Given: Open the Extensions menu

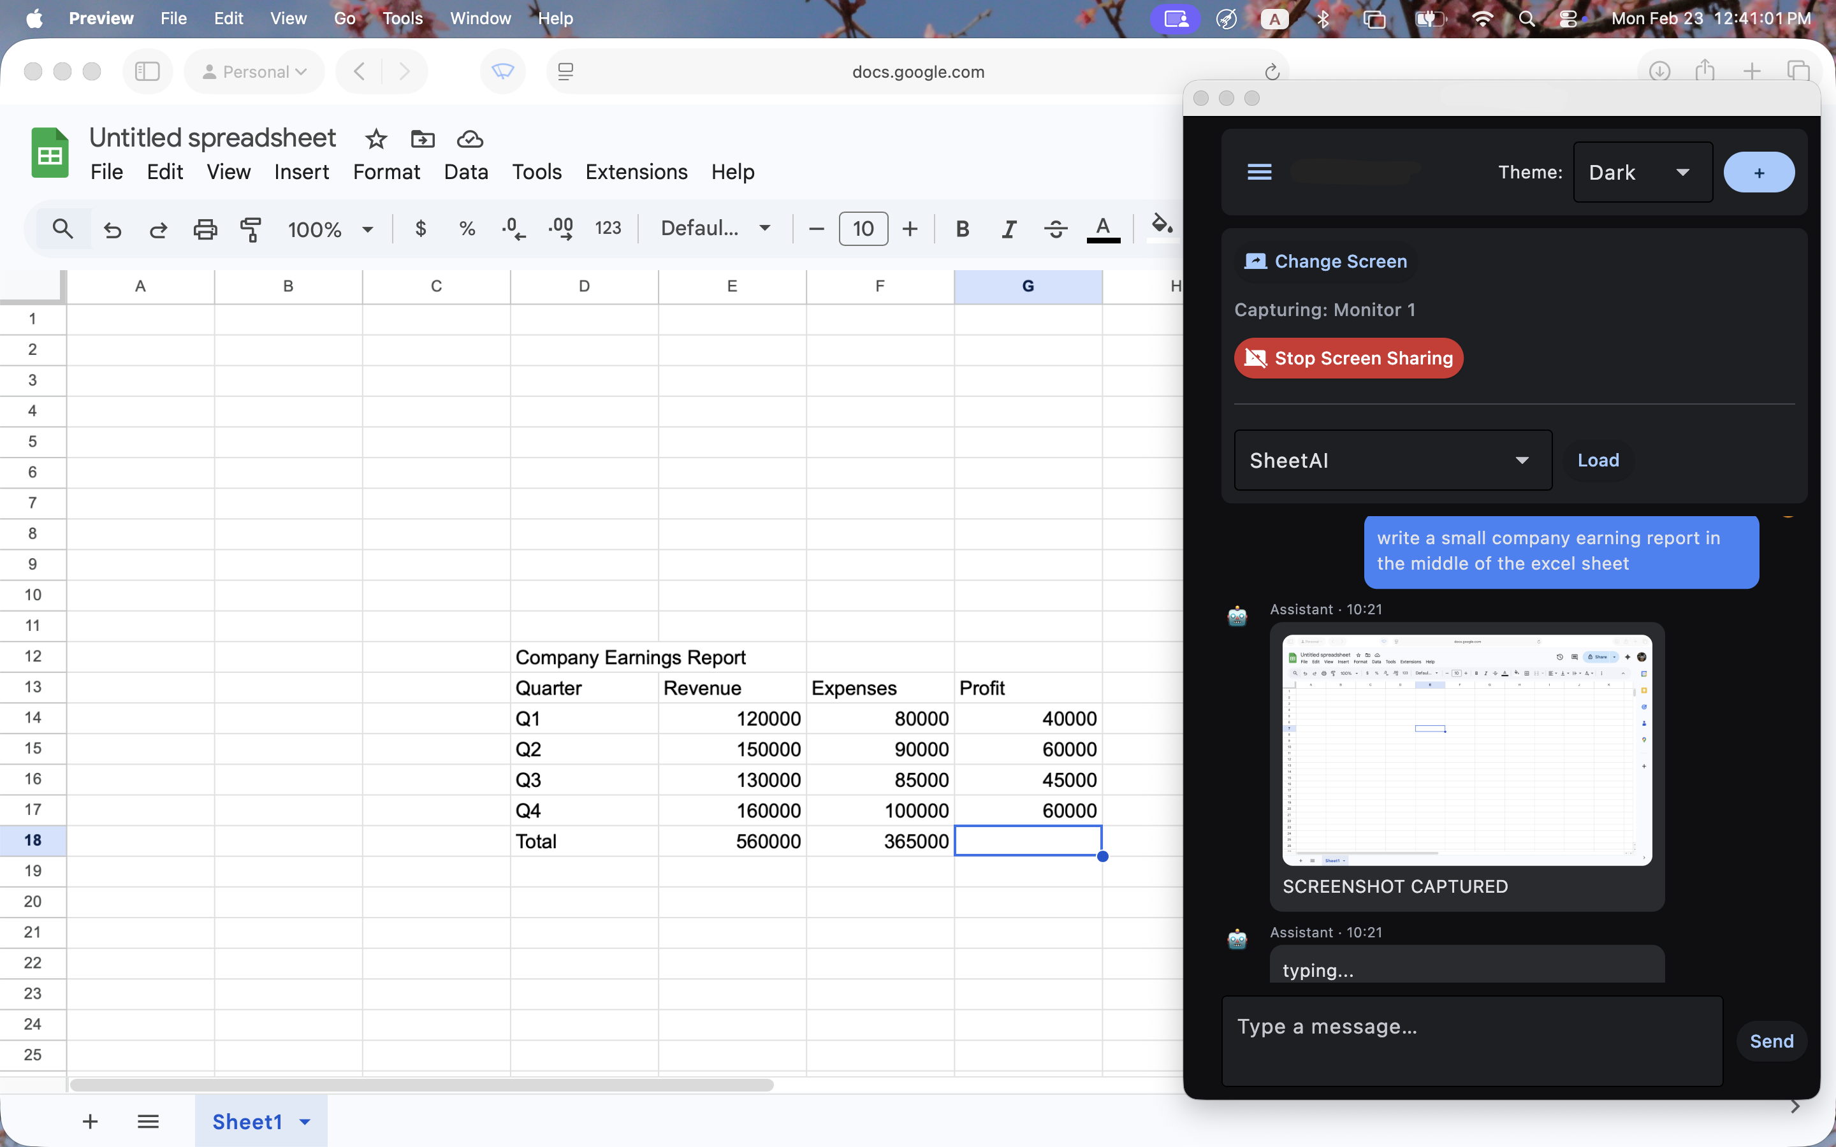Looking at the screenshot, I should 636,172.
